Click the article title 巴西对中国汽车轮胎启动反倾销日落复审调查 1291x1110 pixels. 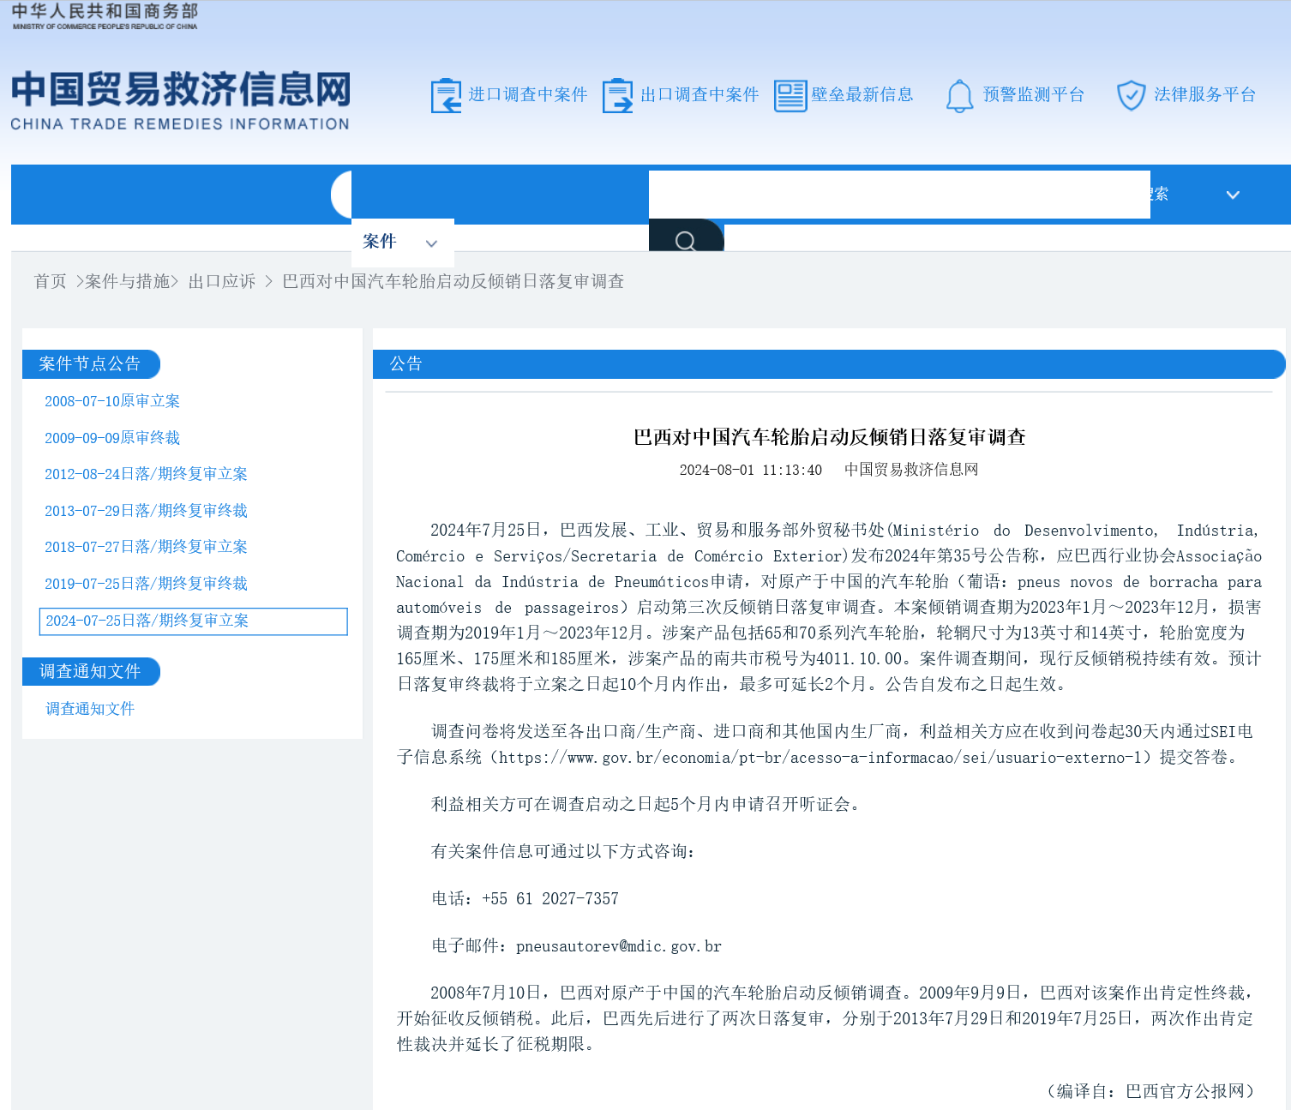pos(829,437)
